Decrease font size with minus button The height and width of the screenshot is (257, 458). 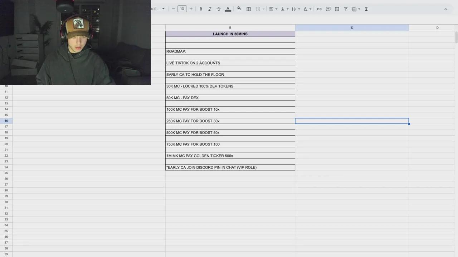[x=173, y=9]
